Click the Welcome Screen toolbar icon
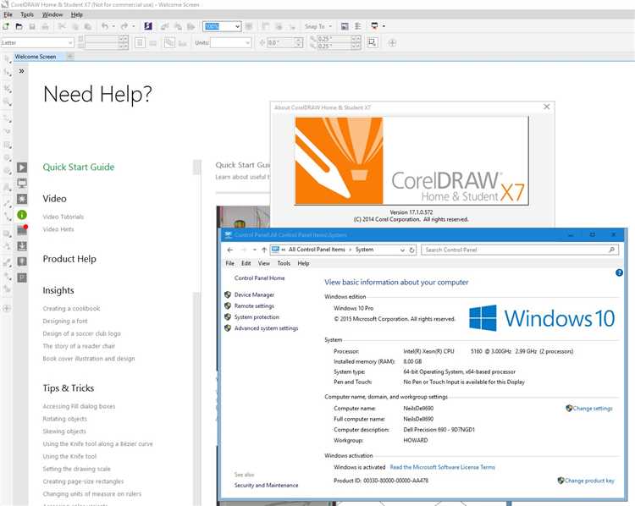 click(374, 26)
